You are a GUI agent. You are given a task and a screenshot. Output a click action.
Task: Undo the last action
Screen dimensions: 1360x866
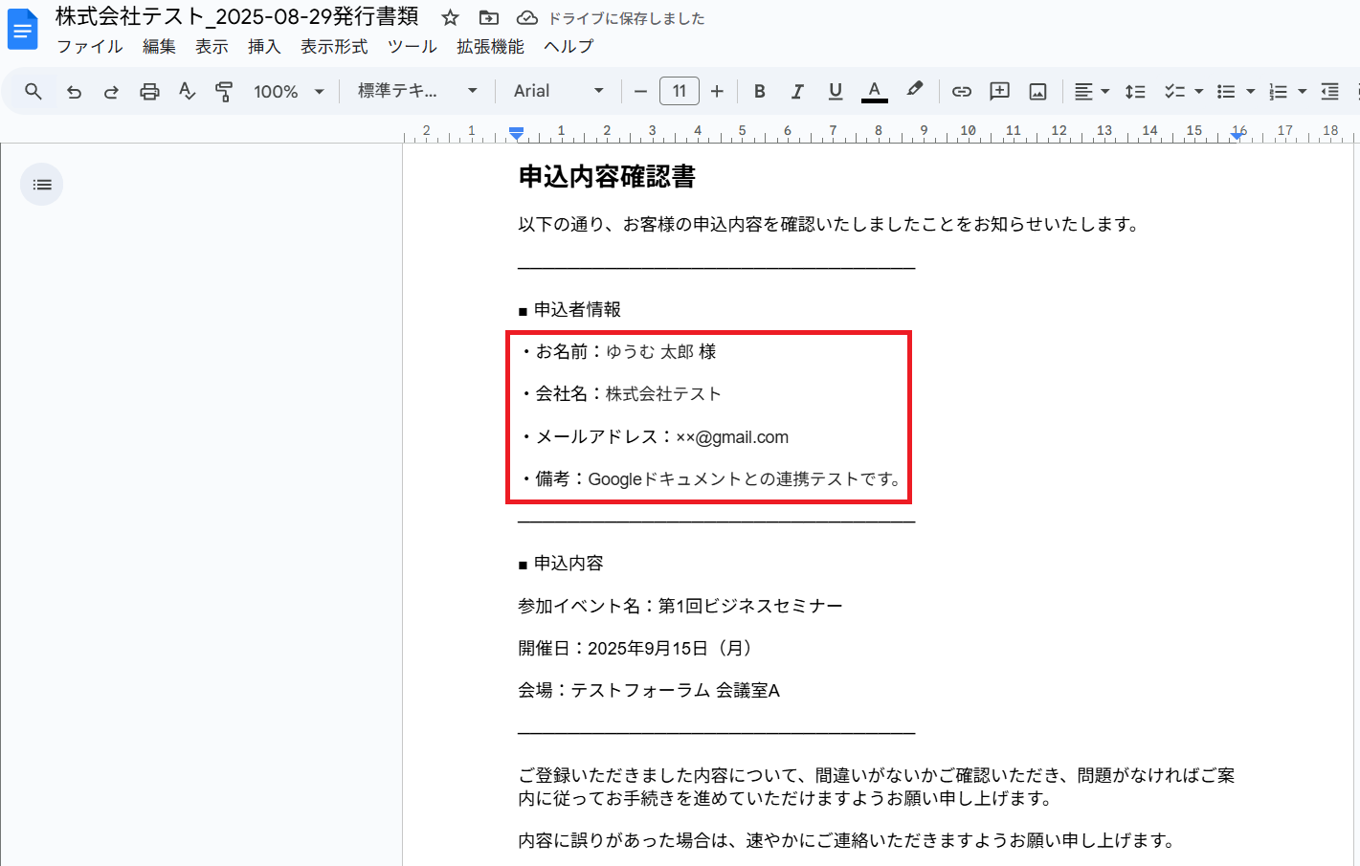click(74, 91)
